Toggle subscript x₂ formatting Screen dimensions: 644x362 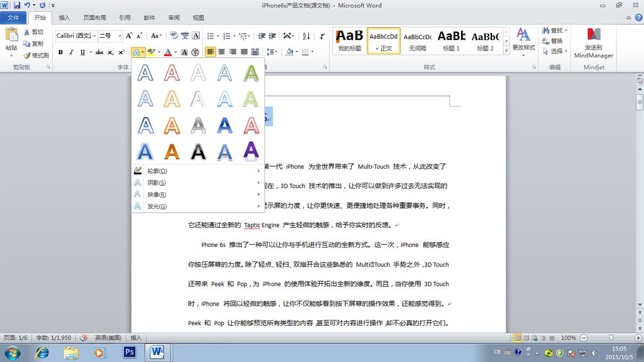click(x=111, y=52)
